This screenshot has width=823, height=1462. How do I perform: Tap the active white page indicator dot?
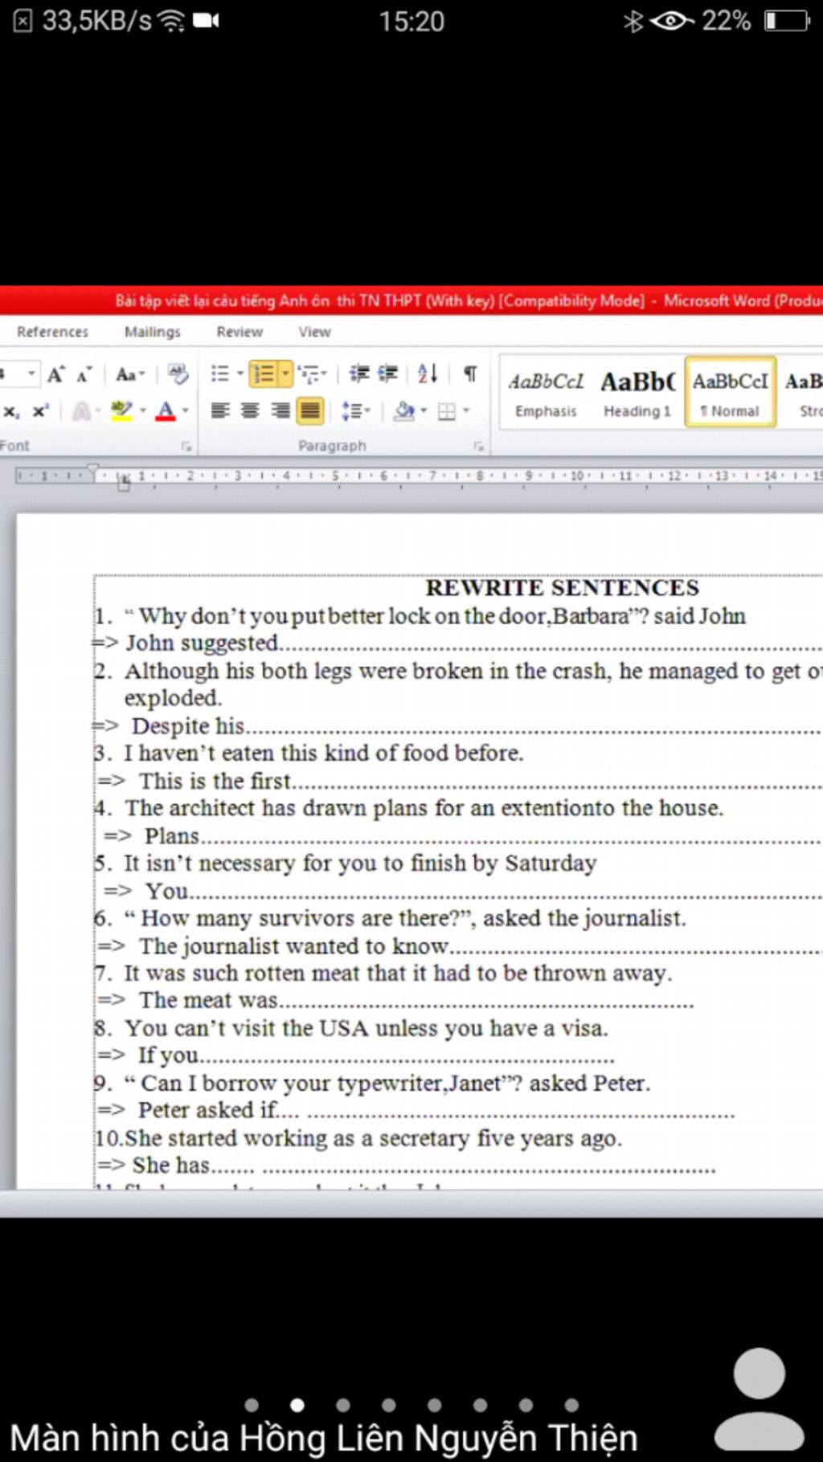(x=297, y=1405)
